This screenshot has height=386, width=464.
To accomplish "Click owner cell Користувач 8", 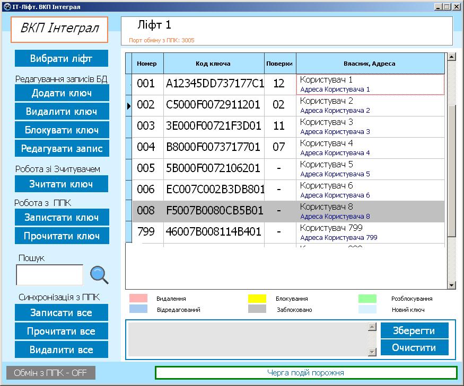I will (x=370, y=211).
